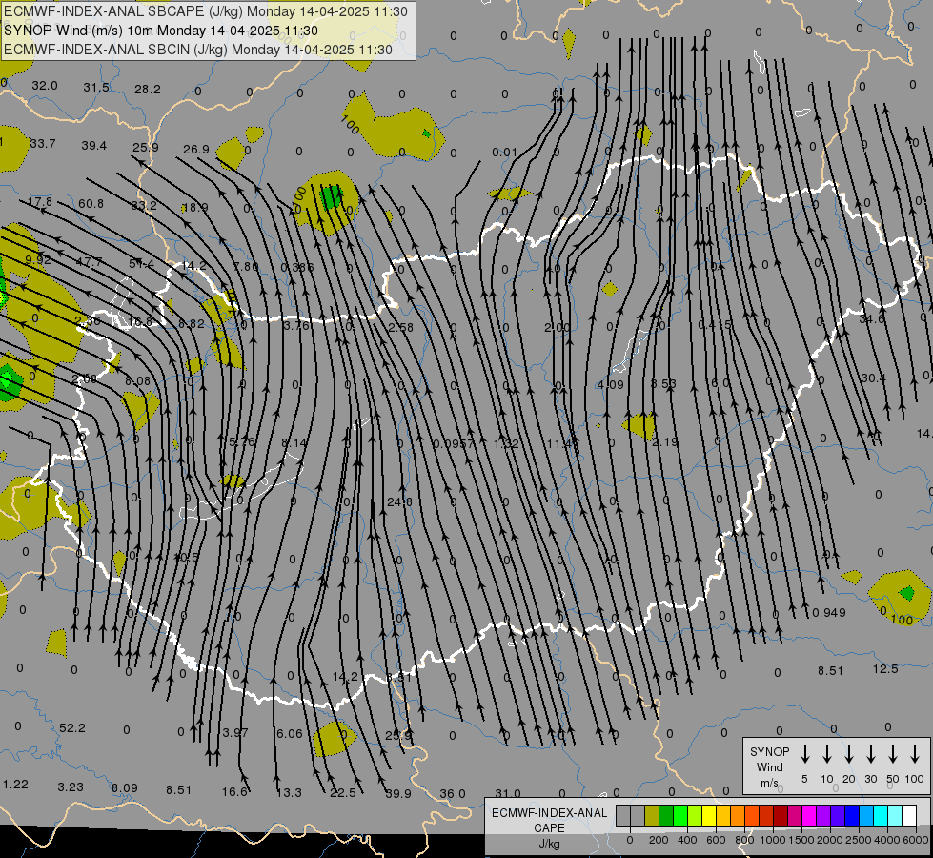Click the 60.8 value on the map
This screenshot has height=858, width=933.
(91, 204)
